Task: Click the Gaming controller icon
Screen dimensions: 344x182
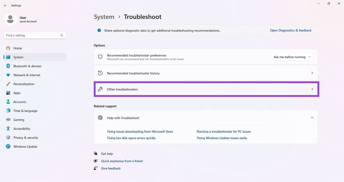Action: pos(8,120)
